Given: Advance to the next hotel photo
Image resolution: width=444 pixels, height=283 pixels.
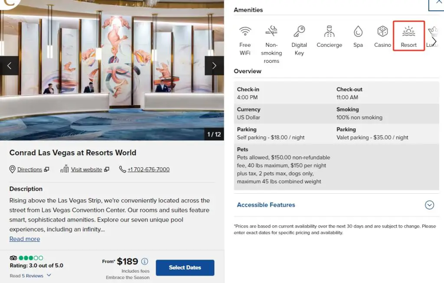Looking at the screenshot, I should (x=214, y=65).
